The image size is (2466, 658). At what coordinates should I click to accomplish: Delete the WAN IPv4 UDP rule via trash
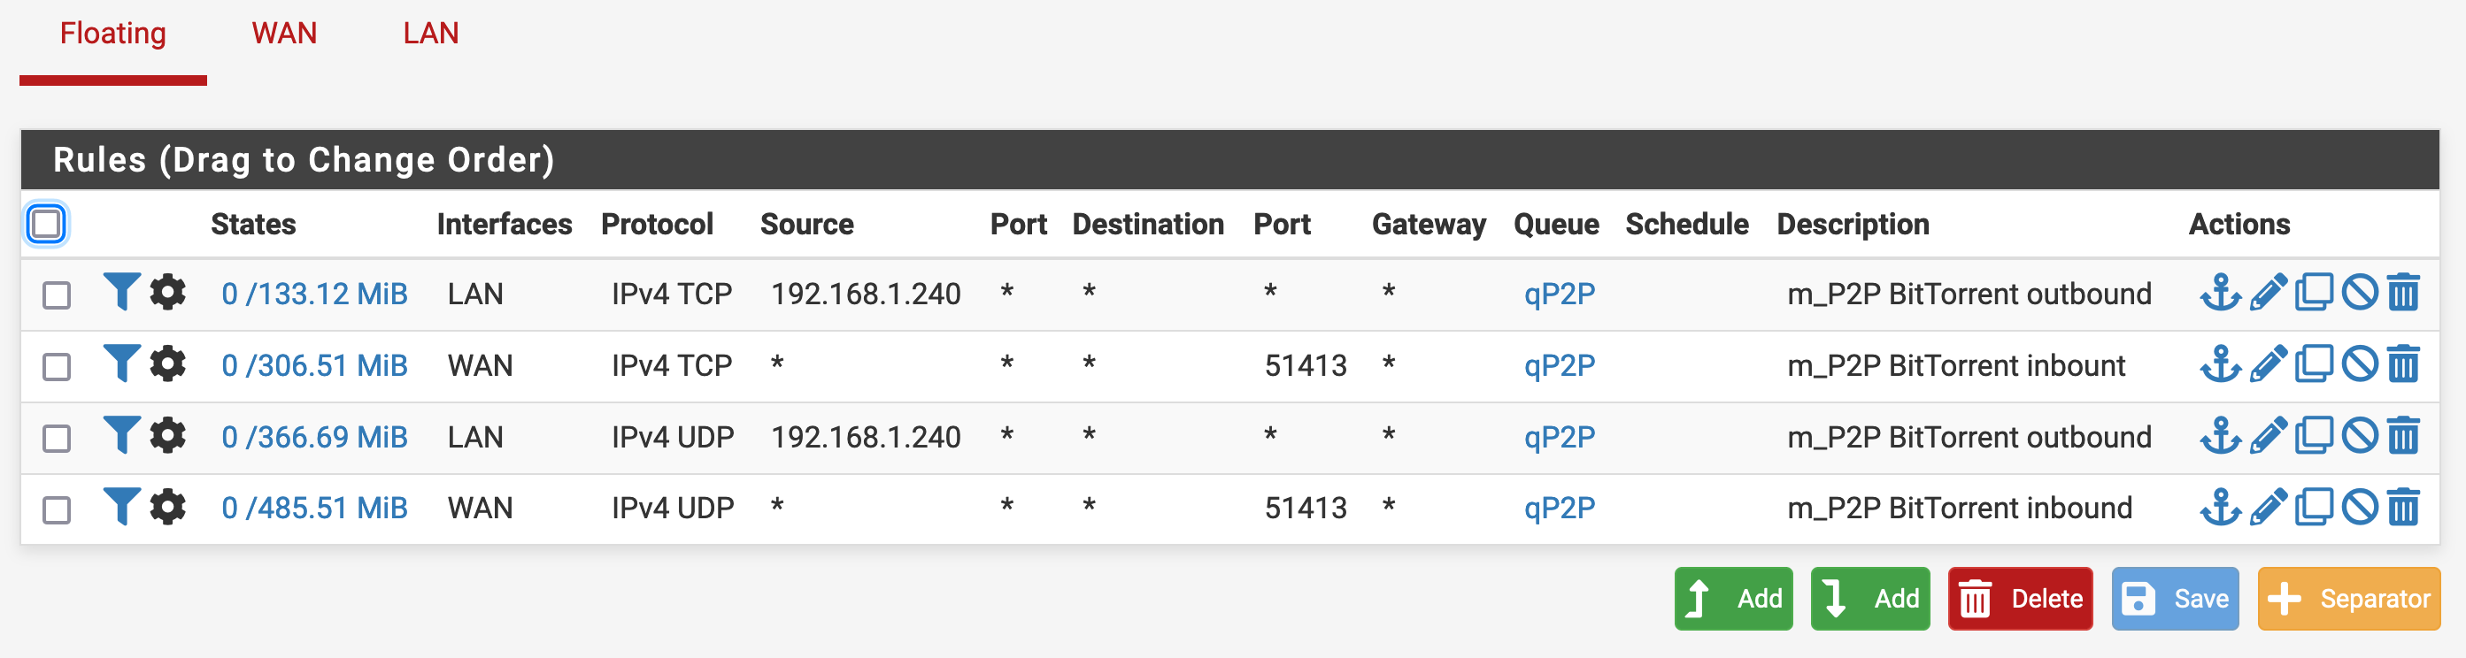pos(2403,507)
